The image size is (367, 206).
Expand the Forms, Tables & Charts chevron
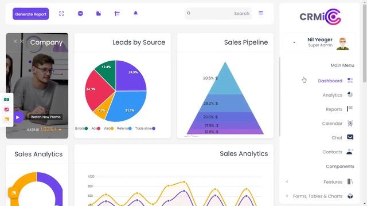pyautogui.click(x=287, y=196)
